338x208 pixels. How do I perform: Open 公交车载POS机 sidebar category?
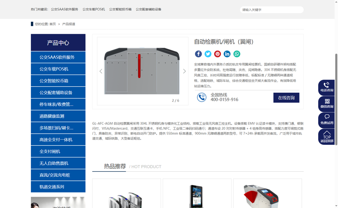(58, 69)
